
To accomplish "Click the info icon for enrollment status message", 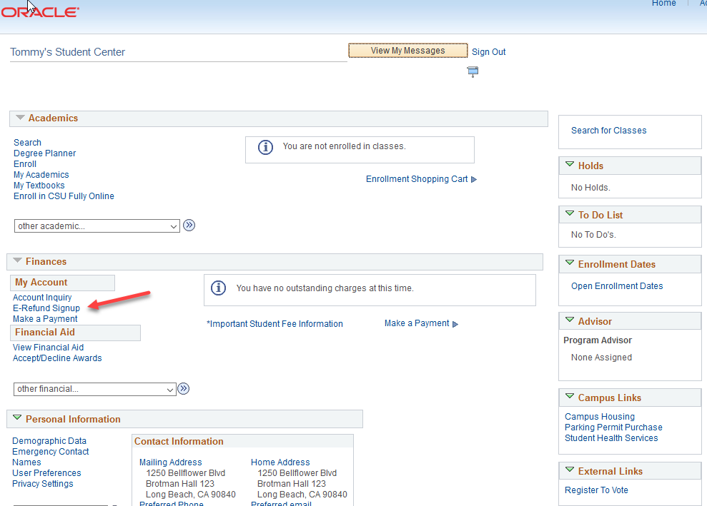I will [265, 147].
